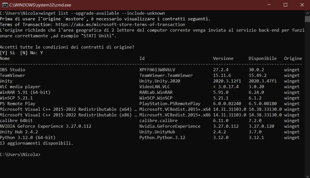310x178 pixels.
Task: Maximize the cmd.exe window
Action: [x=285, y=5]
